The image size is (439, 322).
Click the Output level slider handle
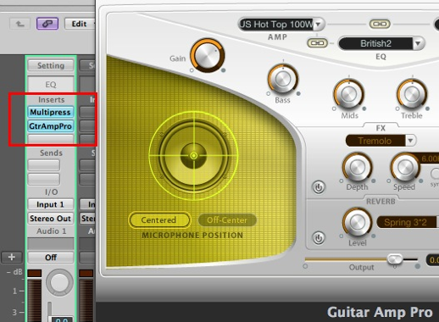tap(395, 258)
